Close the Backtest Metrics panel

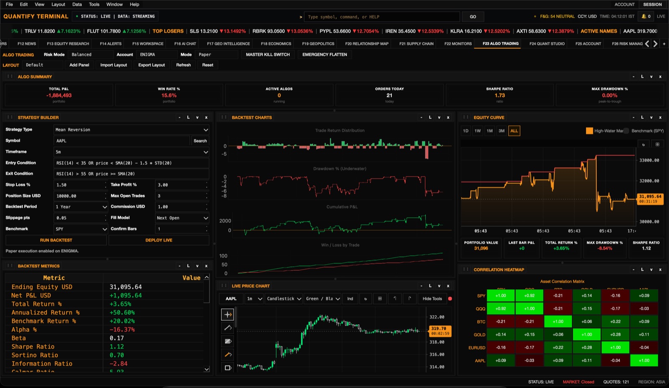[206, 266]
